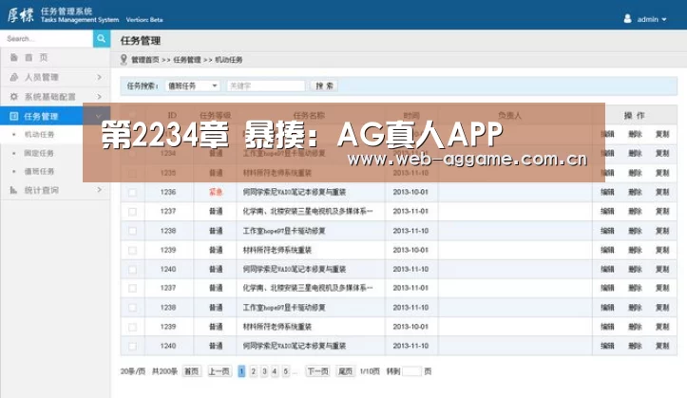Click the 统计查询 chart icon

coord(13,190)
